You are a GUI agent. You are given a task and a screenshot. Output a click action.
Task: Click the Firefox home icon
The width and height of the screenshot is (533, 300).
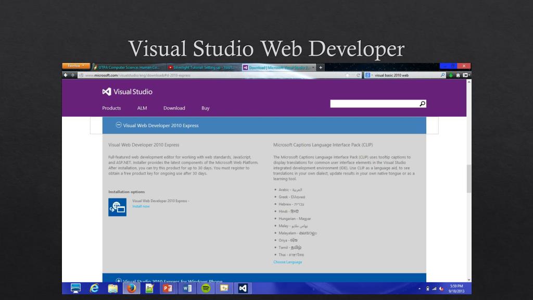[459, 75]
